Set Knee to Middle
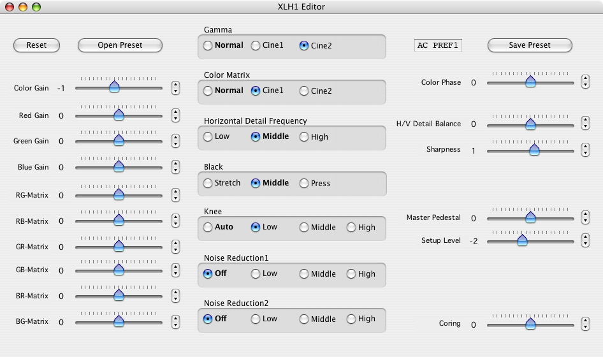Screen dimensions: 603x357 pyautogui.click(x=304, y=228)
